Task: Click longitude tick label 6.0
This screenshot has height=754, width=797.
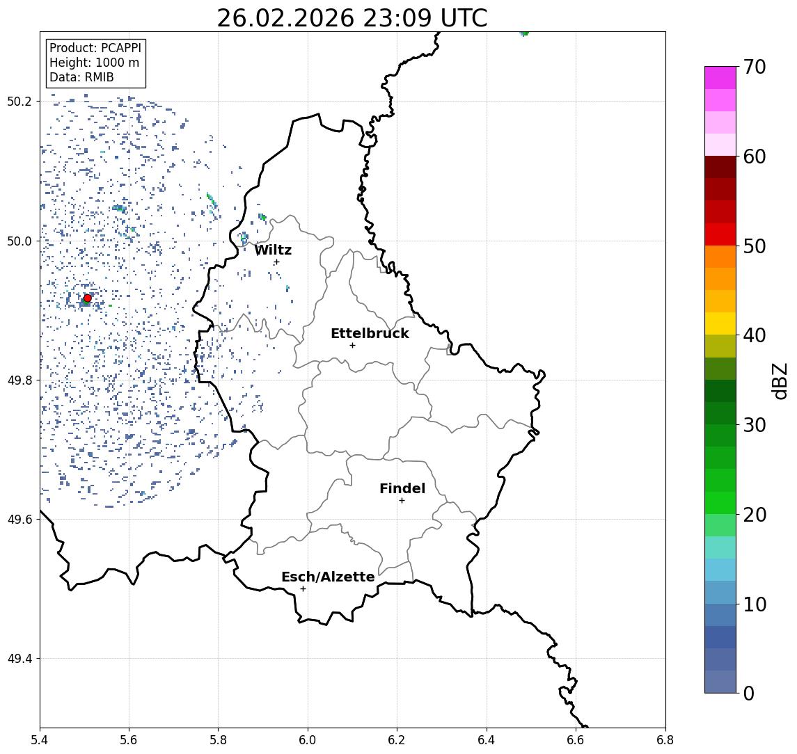Action: pos(308,740)
